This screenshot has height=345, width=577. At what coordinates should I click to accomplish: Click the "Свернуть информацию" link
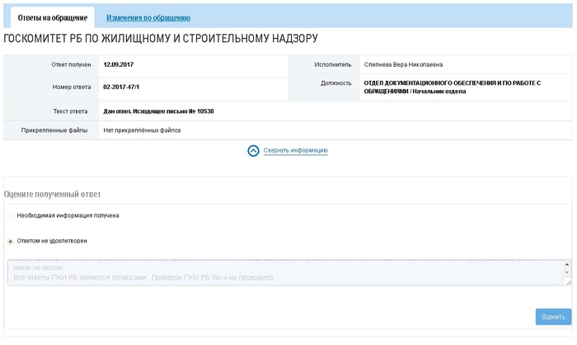coord(296,151)
